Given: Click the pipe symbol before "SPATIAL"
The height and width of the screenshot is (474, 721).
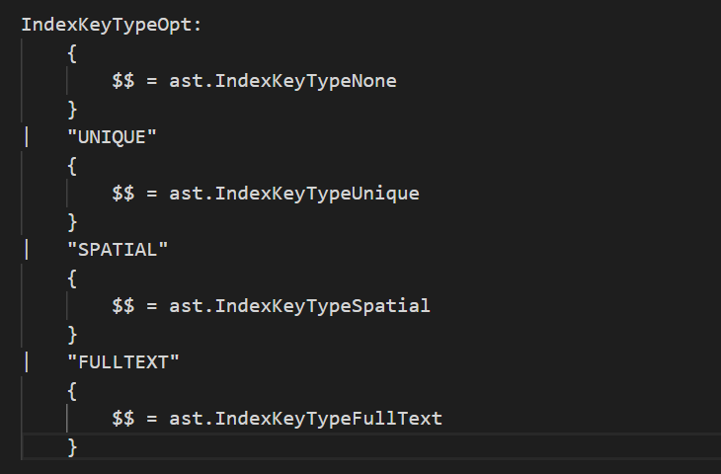Looking at the screenshot, I should 27,250.
